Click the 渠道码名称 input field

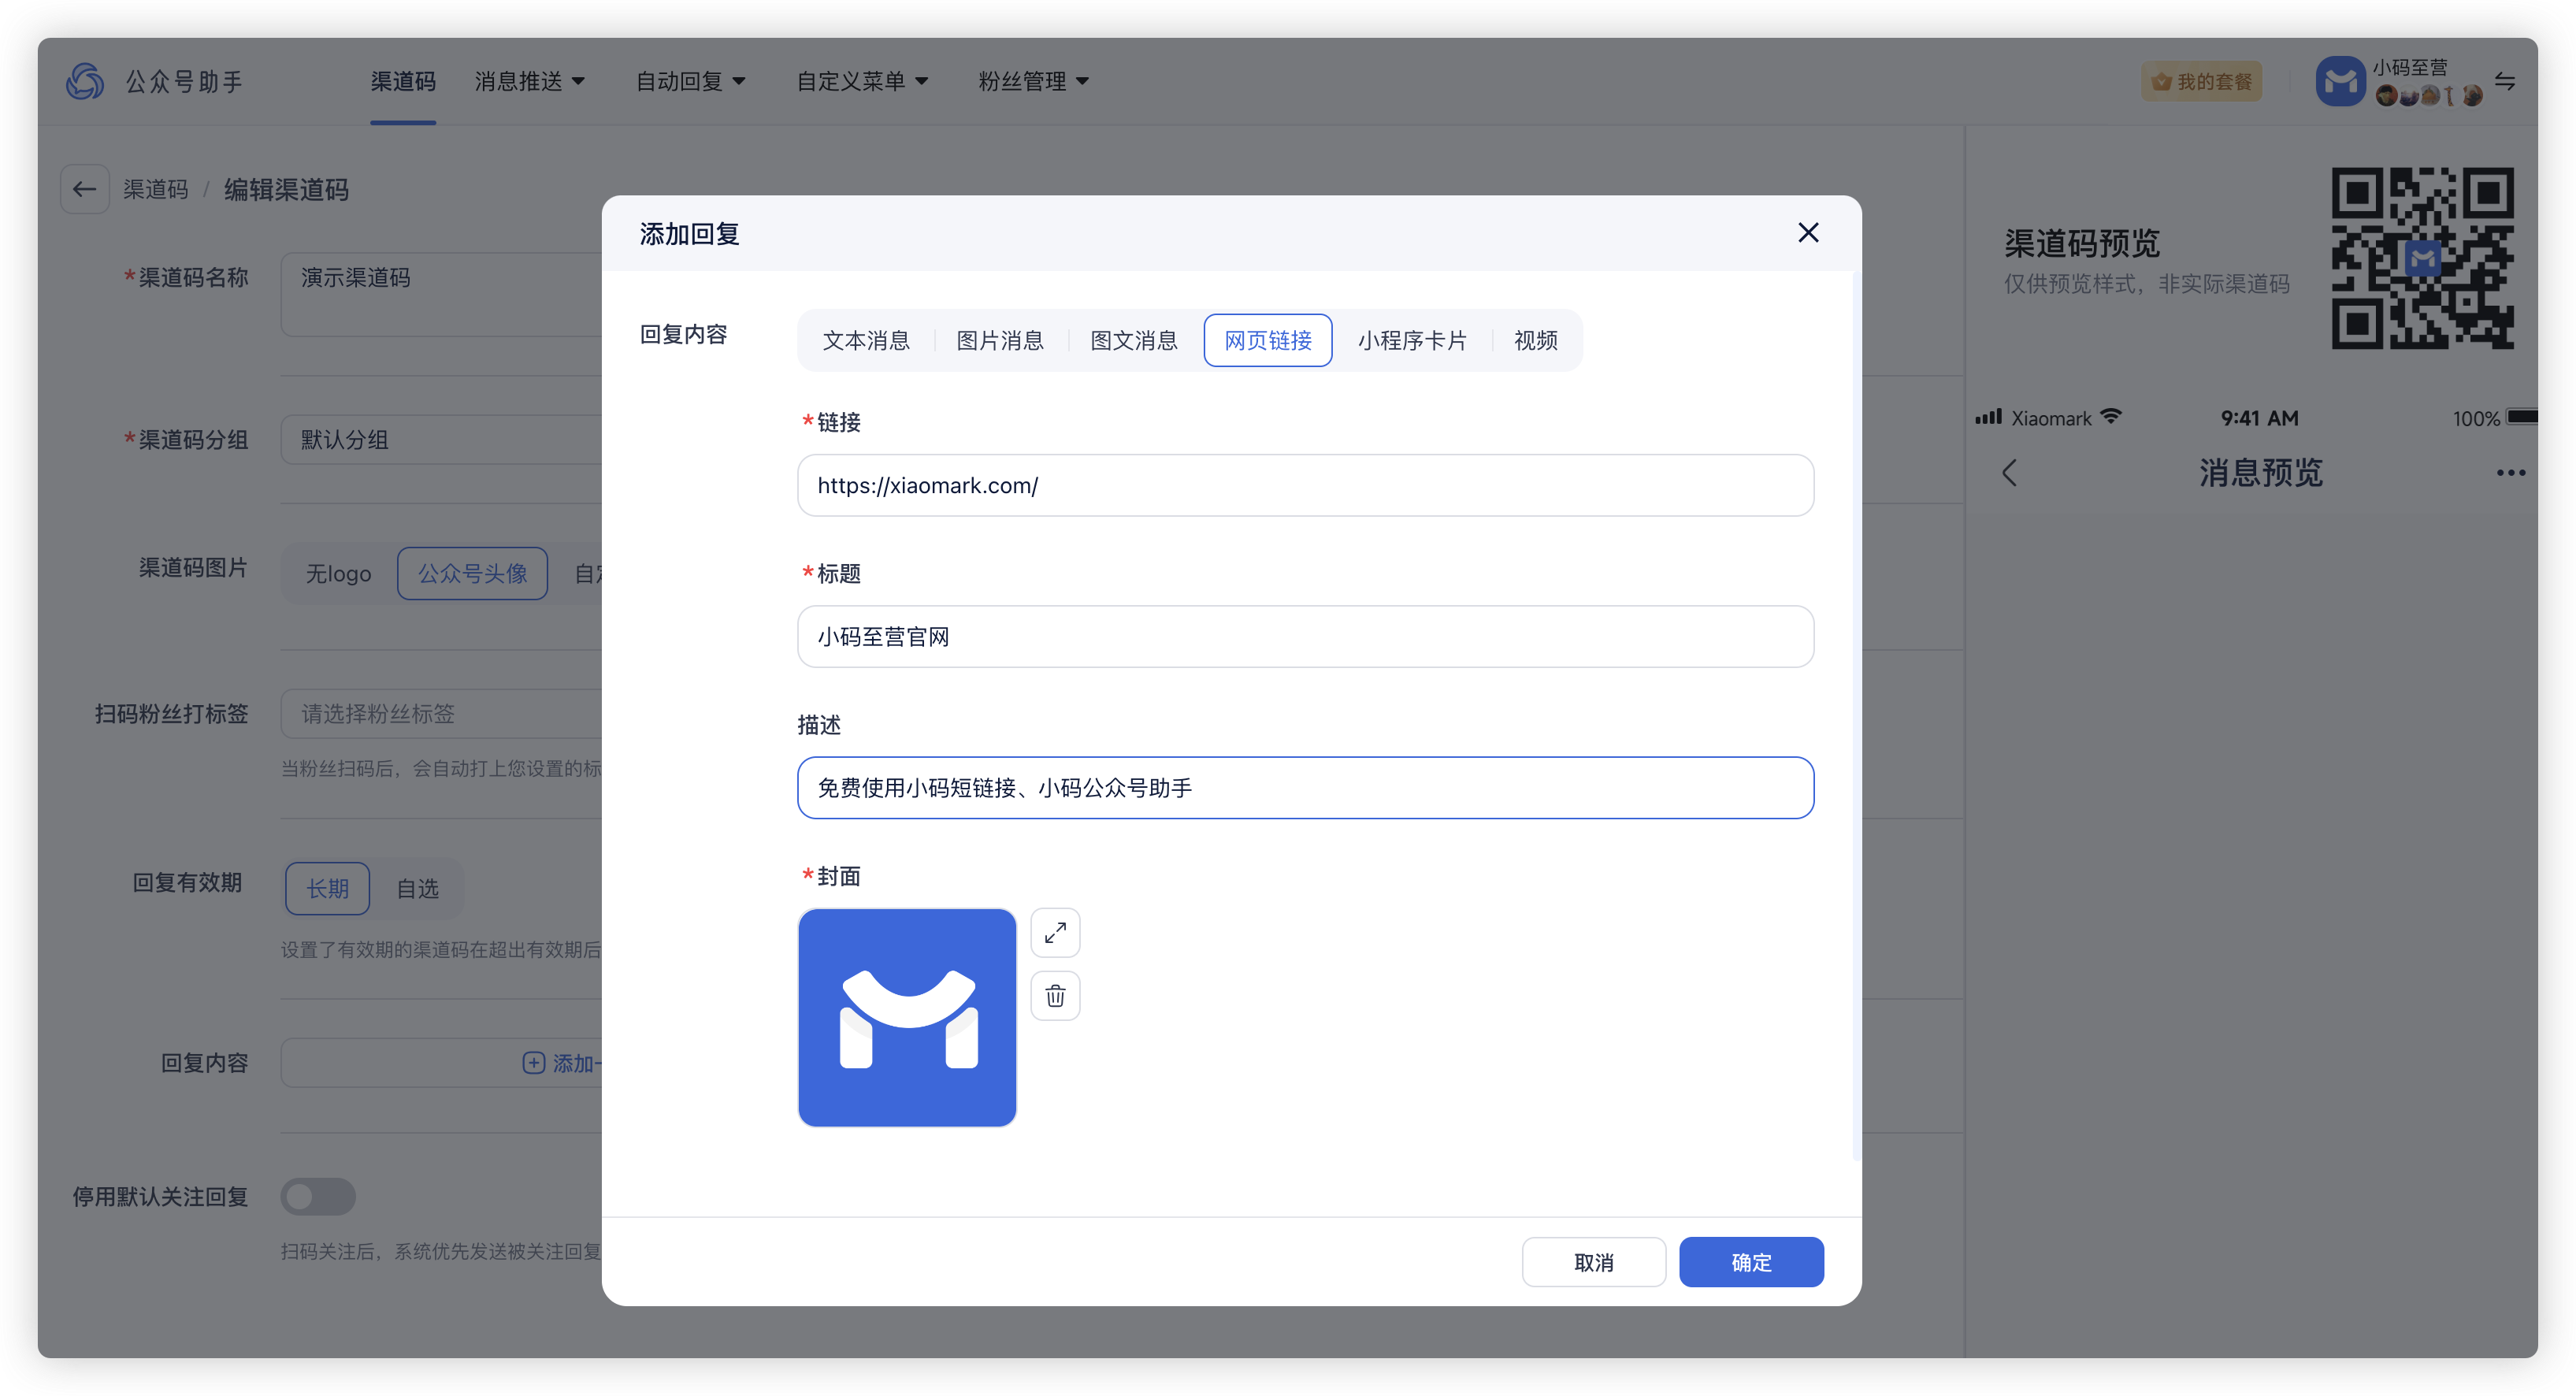point(441,294)
